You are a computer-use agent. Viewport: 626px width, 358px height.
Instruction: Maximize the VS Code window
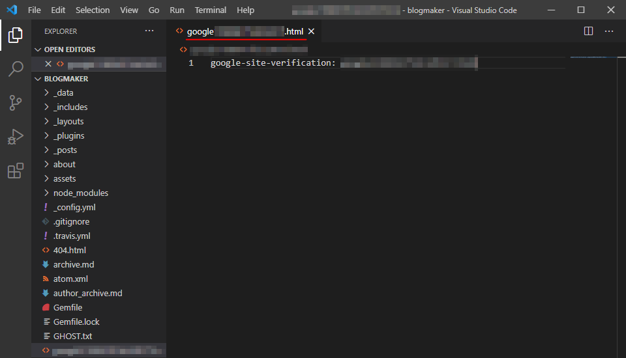581,10
